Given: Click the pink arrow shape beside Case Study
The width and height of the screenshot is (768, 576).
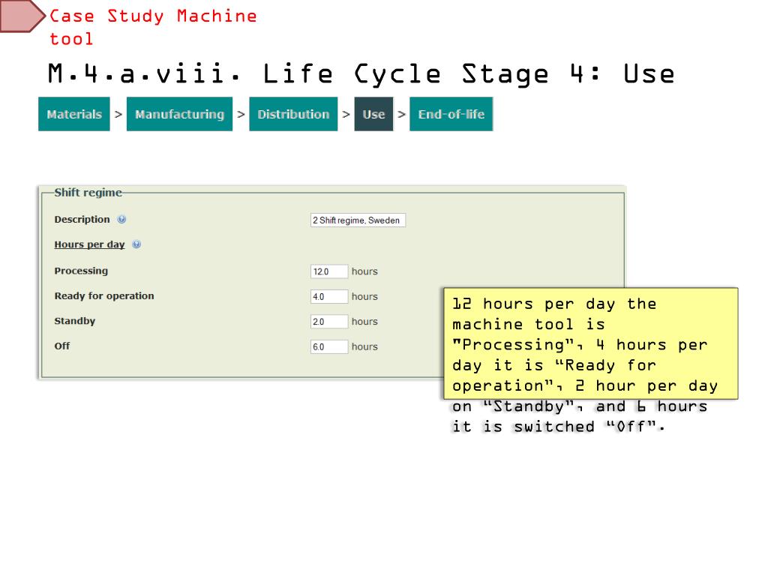Looking at the screenshot, I should pyautogui.click(x=22, y=16).
